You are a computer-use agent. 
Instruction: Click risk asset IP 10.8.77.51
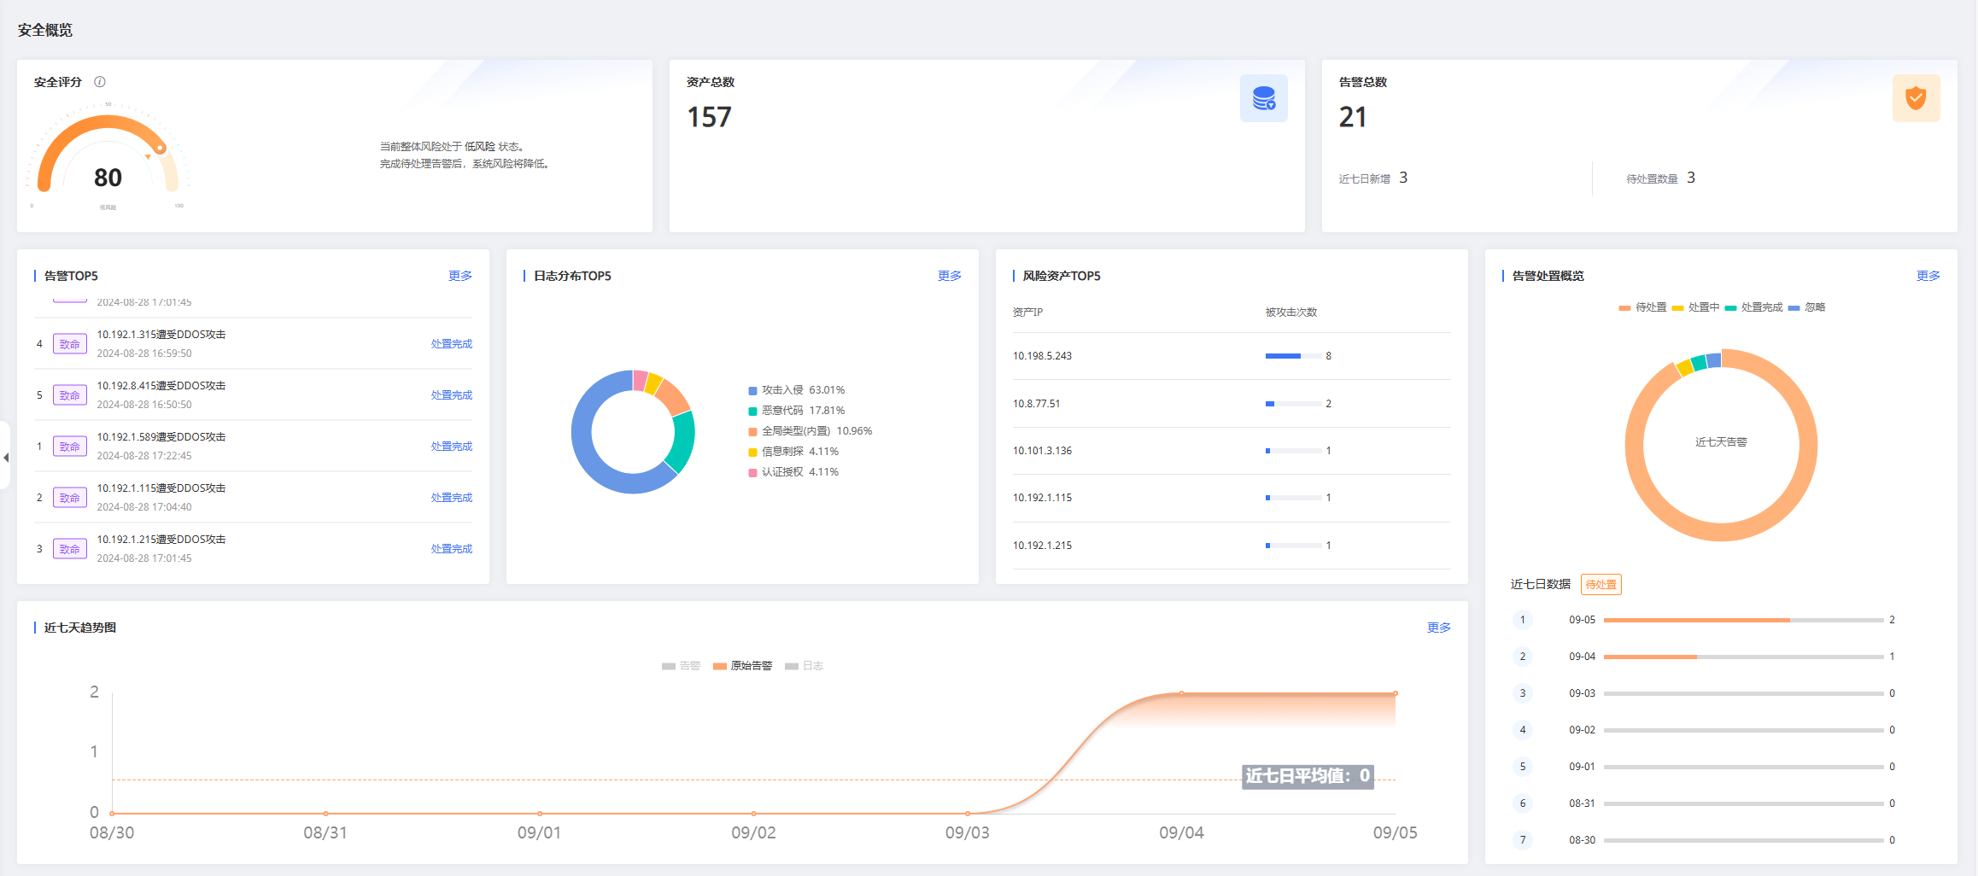pyautogui.click(x=1036, y=404)
